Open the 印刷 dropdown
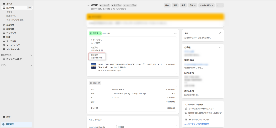 192,5
